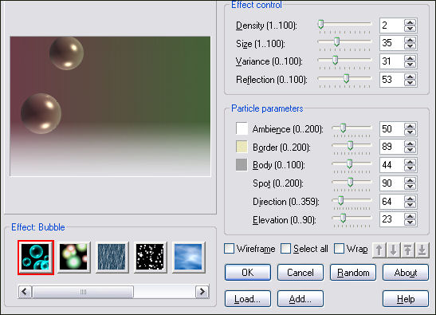This screenshot has width=436, height=315.
Task: Decrease Variance value with down spinner
Action: tap(410, 65)
